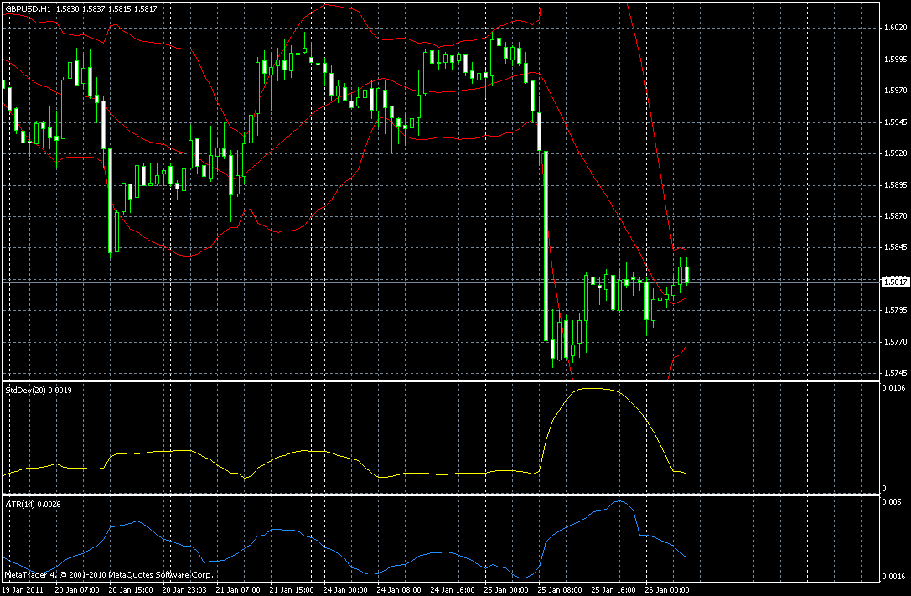Screen dimensions: 911x596
Task: Click the 1.5895 price axis label
Action: click(895, 184)
